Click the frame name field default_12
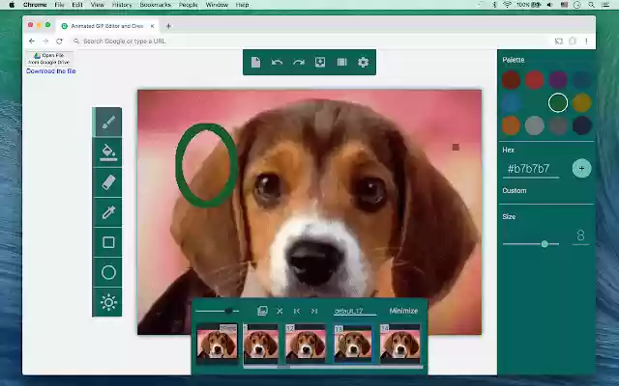 click(355, 311)
